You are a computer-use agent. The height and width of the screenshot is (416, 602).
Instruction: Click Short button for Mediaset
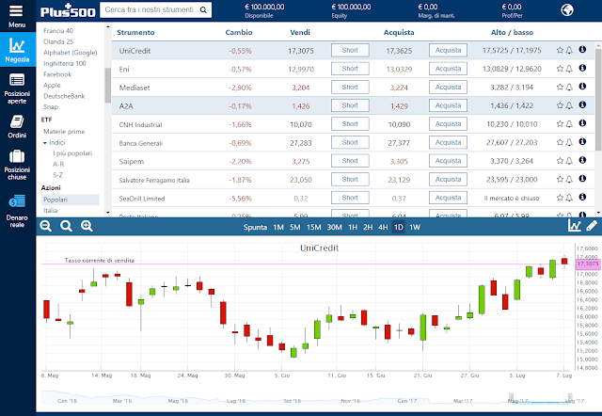tap(350, 88)
